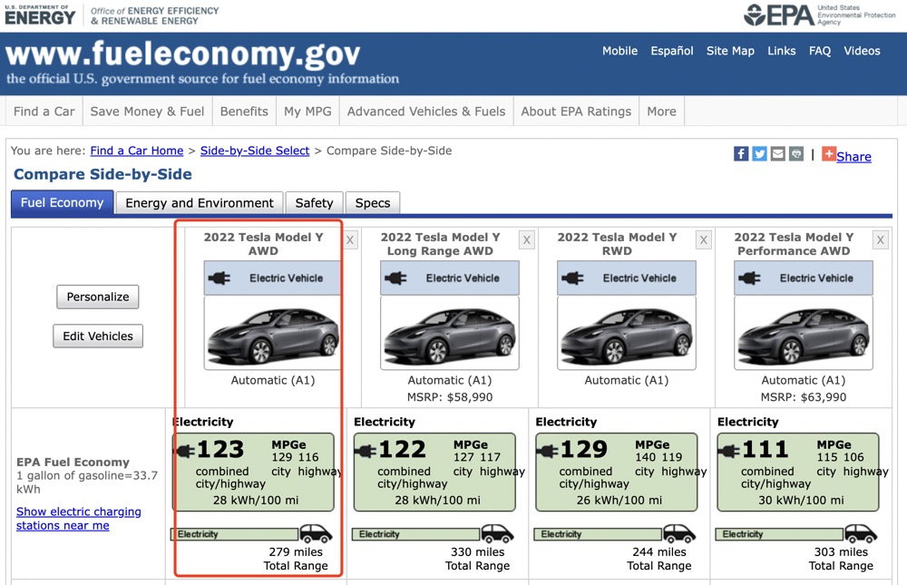Click the U.S. Department of Energy logo

tap(40, 15)
